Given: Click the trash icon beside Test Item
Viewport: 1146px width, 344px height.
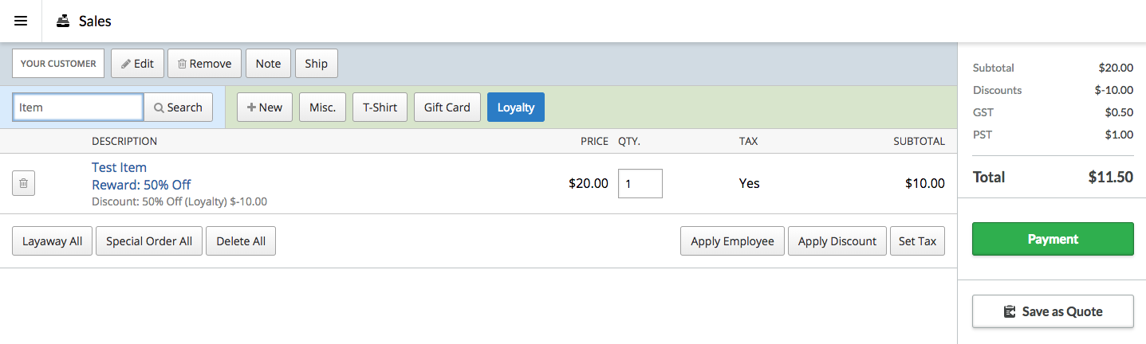Looking at the screenshot, I should 23,184.
